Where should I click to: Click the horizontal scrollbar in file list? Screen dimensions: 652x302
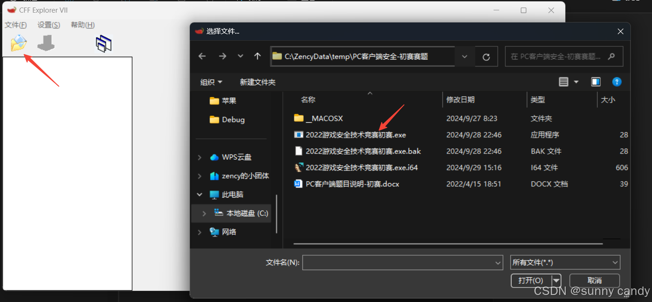448,243
